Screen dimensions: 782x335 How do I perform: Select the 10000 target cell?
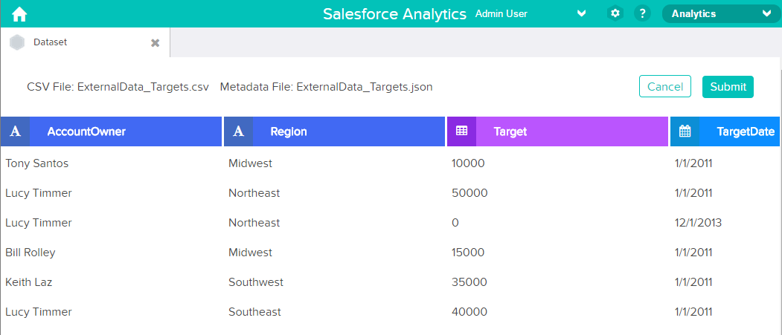pyautogui.click(x=468, y=163)
